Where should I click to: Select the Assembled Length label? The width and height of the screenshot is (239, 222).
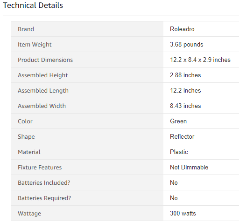[x=43, y=91]
